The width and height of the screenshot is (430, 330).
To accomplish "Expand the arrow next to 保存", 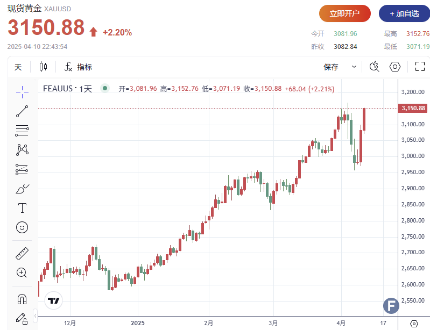I will tap(354, 67).
